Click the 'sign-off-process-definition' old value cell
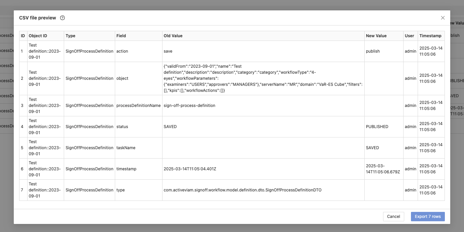The image size is (464, 232). 189,106
